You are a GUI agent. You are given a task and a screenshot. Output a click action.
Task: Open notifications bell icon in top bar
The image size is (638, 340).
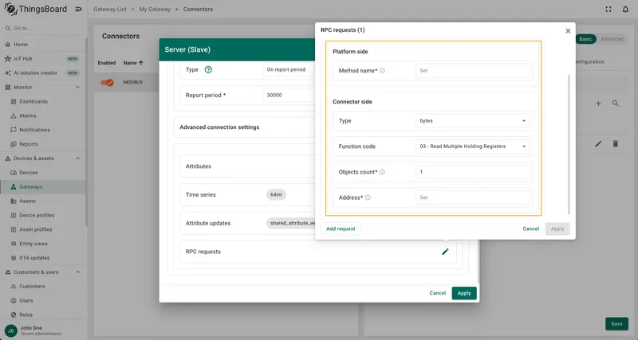[625, 9]
